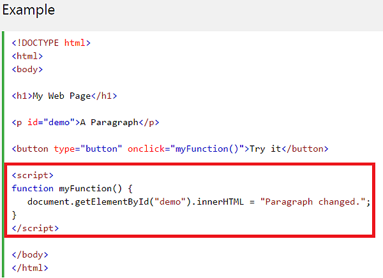Click the document.getElementById("demo") line
Image resolution: width=383 pixels, height=278 pixels.
(x=199, y=202)
